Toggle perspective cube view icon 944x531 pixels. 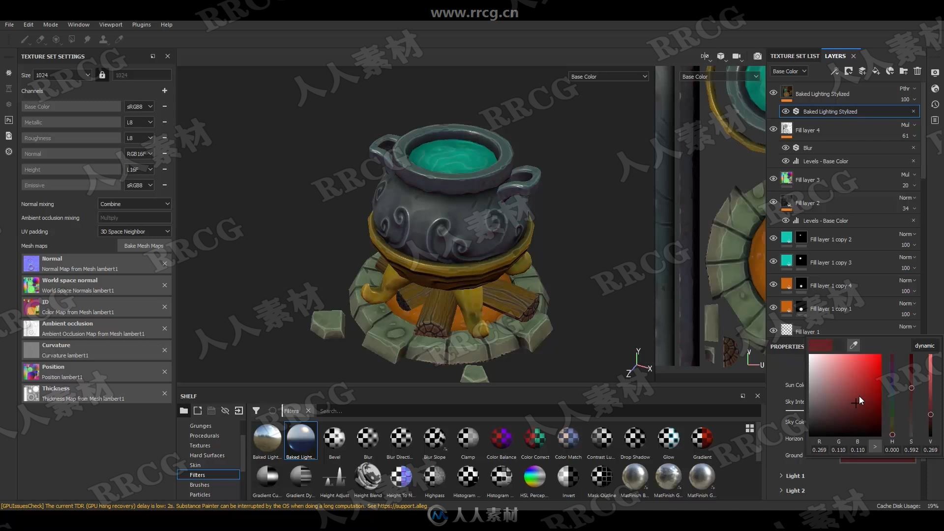721,57
